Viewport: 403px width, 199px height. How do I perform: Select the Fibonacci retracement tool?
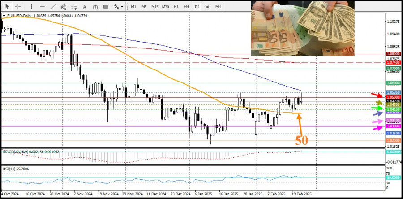[74, 7]
